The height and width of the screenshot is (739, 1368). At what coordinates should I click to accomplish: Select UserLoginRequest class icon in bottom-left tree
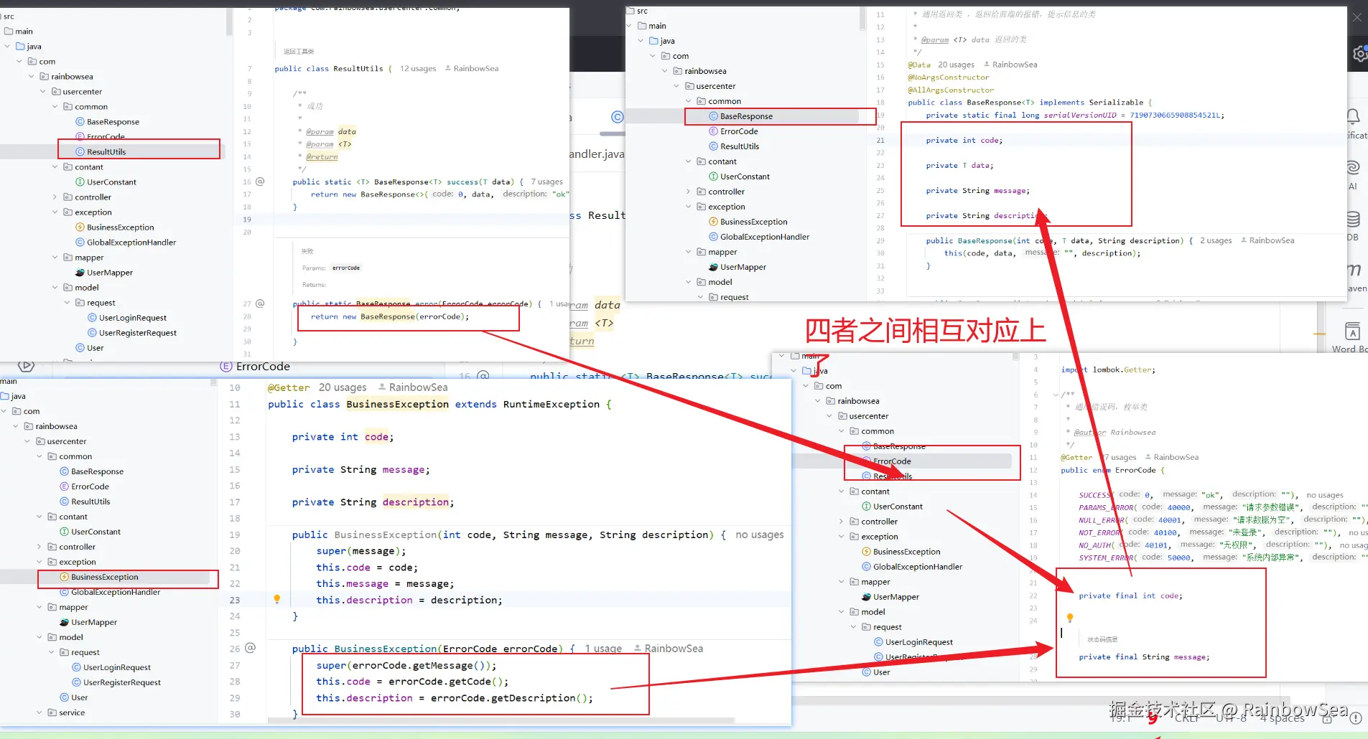click(x=77, y=667)
